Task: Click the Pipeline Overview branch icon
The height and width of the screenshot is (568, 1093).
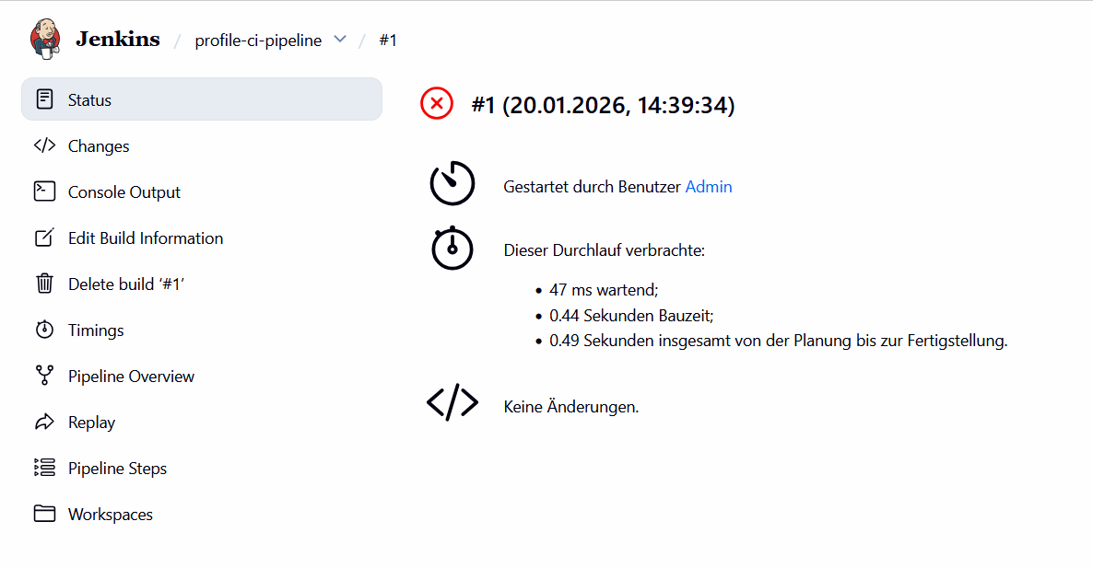Action: (x=44, y=376)
